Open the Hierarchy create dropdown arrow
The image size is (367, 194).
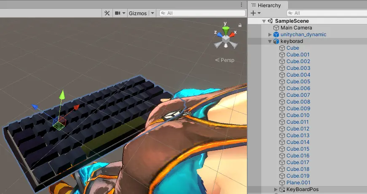pyautogui.click(x=259, y=13)
